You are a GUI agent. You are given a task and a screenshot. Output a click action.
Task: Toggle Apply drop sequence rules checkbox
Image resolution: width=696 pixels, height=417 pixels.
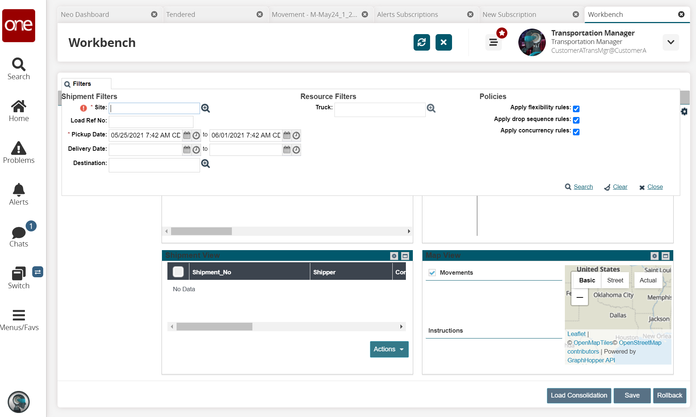click(x=576, y=120)
